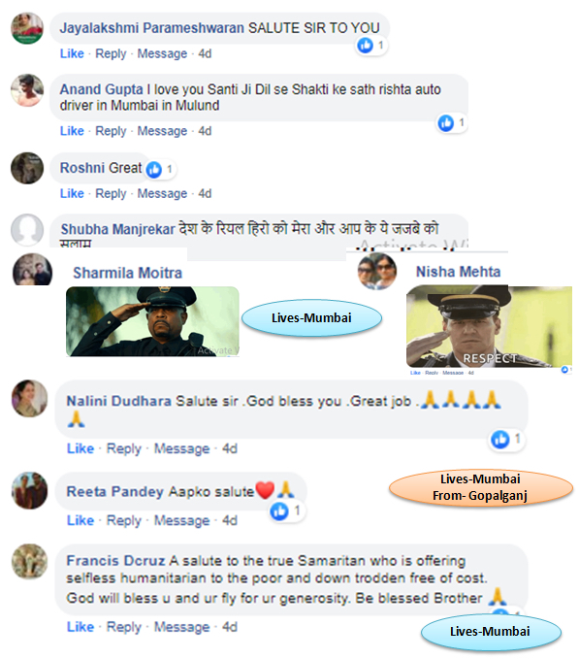Like Nalini Dudhara's comment

click(x=80, y=448)
